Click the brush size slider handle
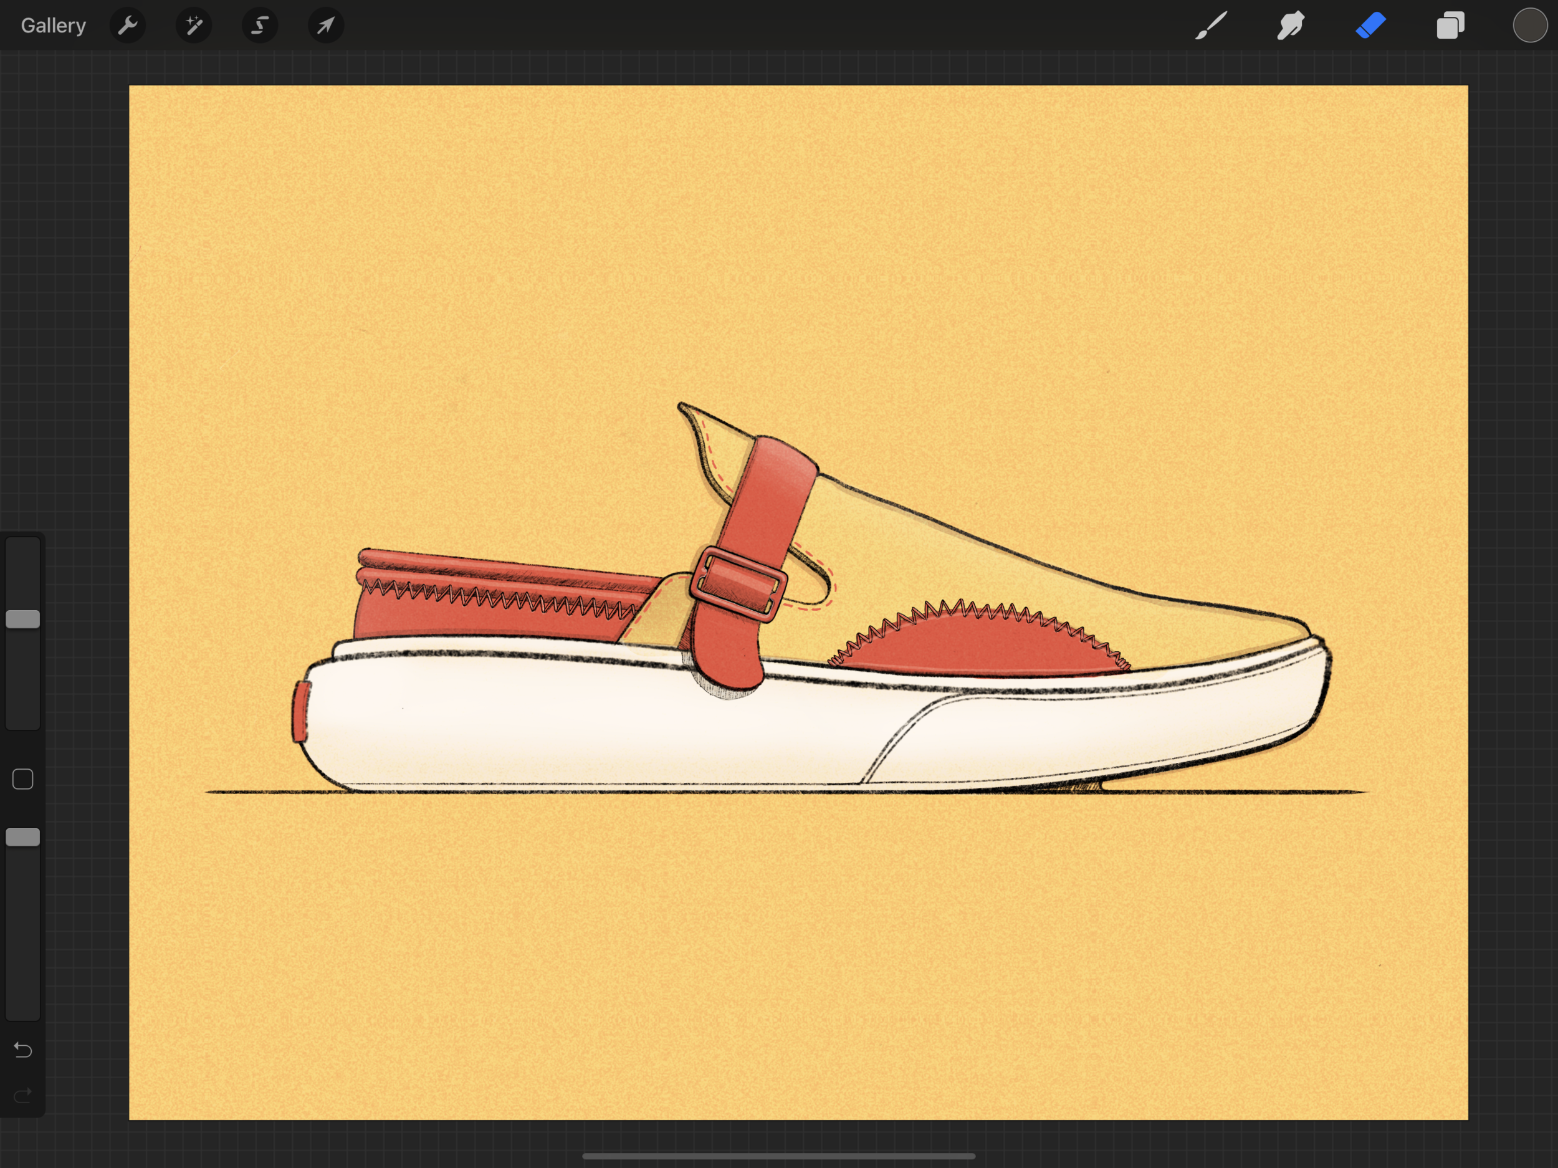This screenshot has width=1558, height=1168. coord(22,620)
